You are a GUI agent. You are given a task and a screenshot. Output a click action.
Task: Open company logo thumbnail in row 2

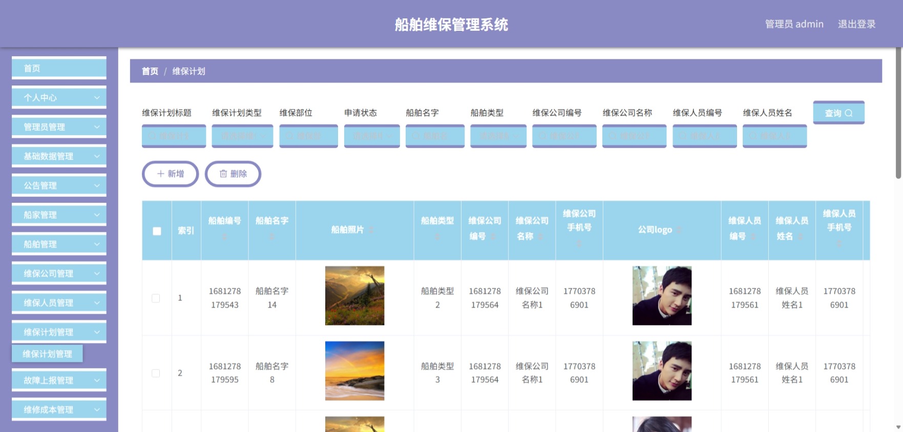[662, 371]
